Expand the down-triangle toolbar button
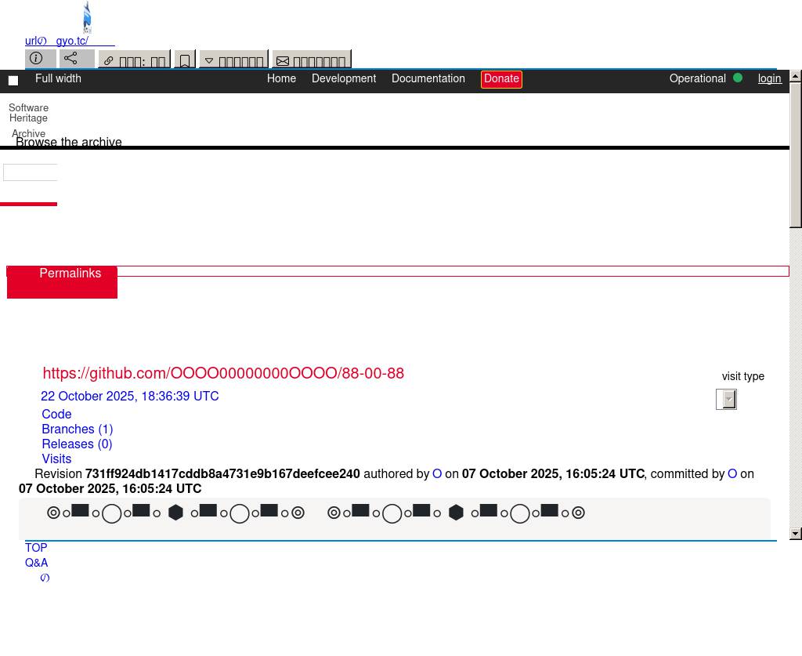Viewport: 802px width, 656px height. click(233, 61)
